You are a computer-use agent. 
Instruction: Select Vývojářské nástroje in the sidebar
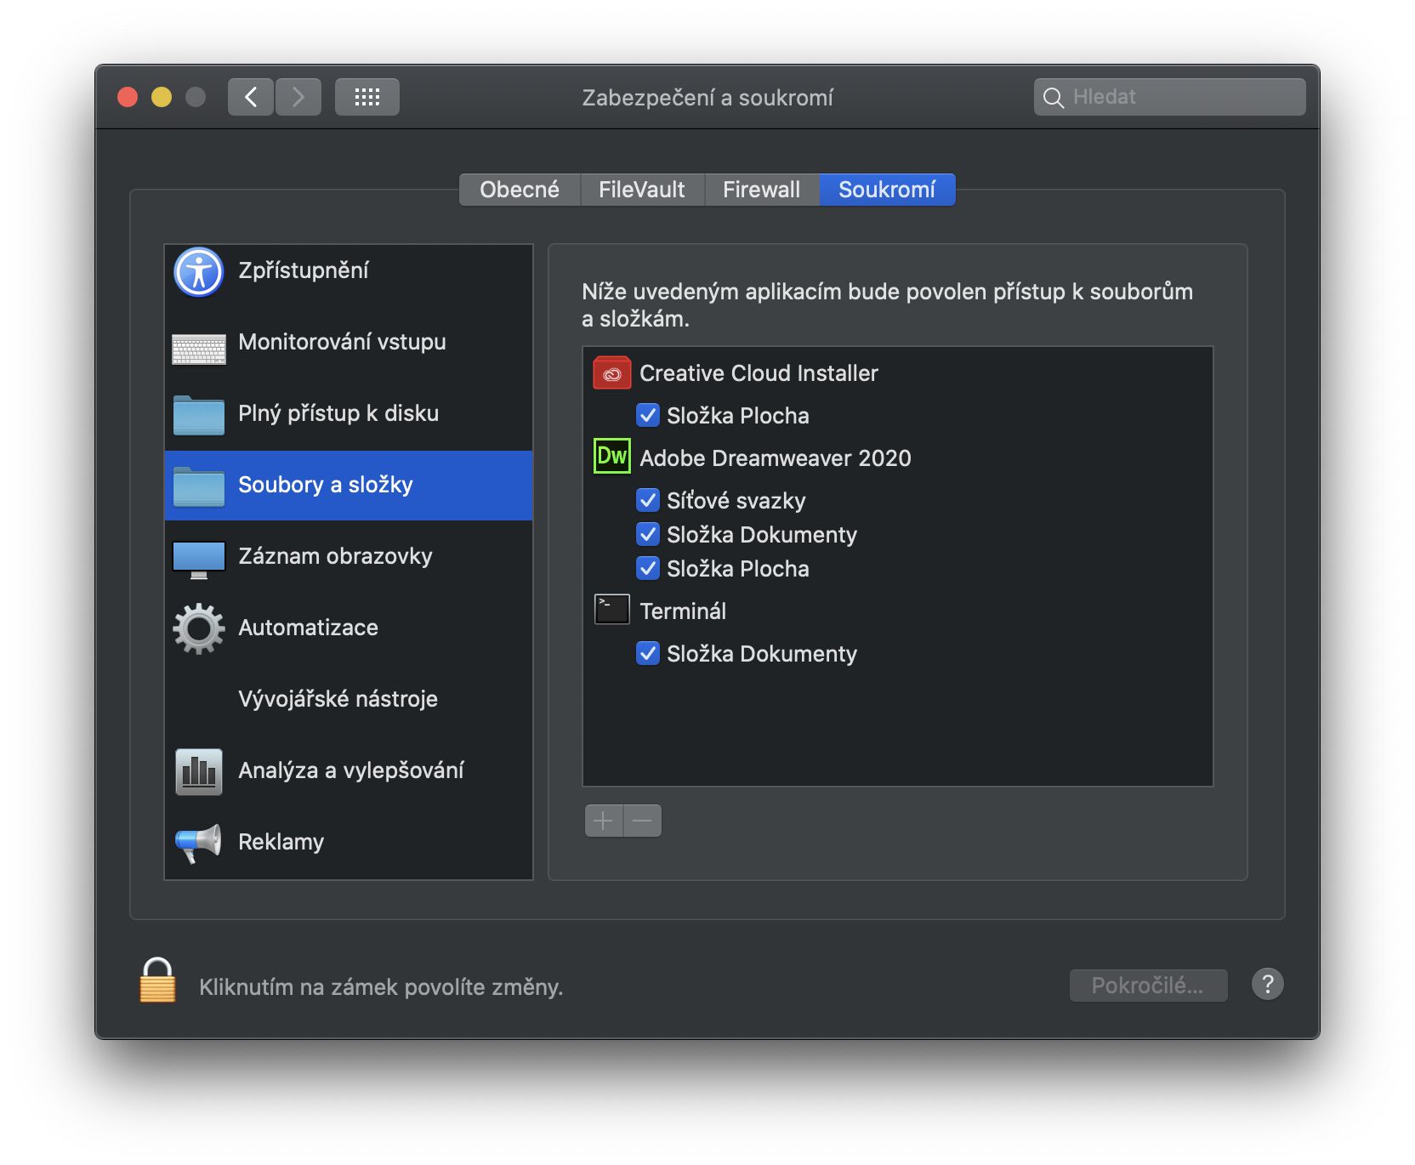349,699
